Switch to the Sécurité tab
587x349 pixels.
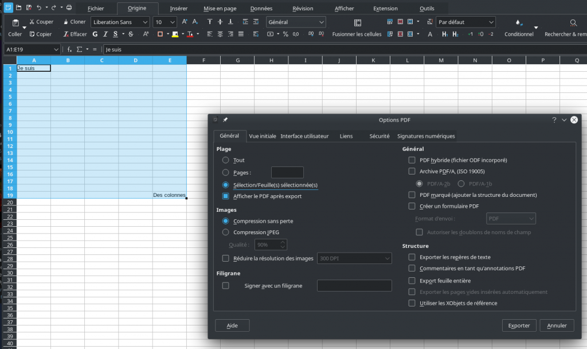point(379,136)
